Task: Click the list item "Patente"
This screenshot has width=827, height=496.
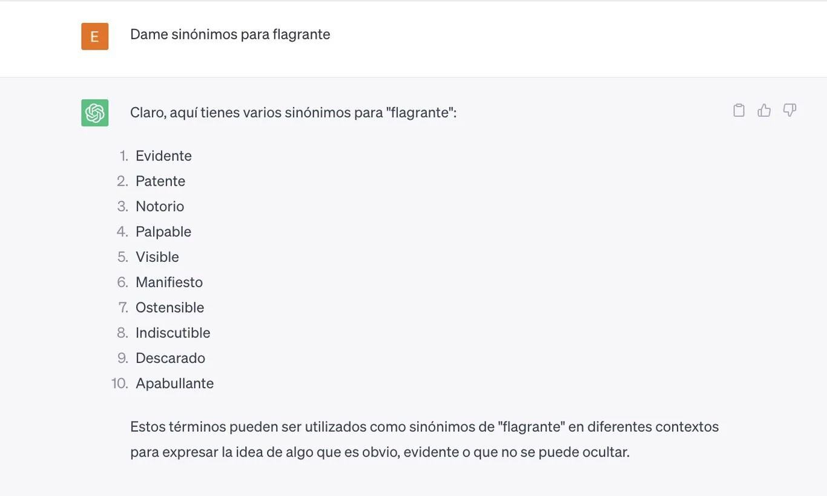Action: [160, 181]
